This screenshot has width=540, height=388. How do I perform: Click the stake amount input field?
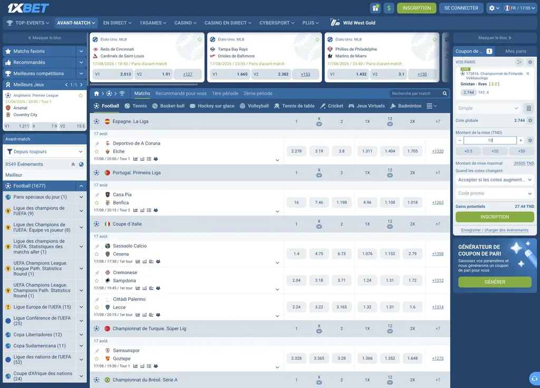(x=490, y=140)
